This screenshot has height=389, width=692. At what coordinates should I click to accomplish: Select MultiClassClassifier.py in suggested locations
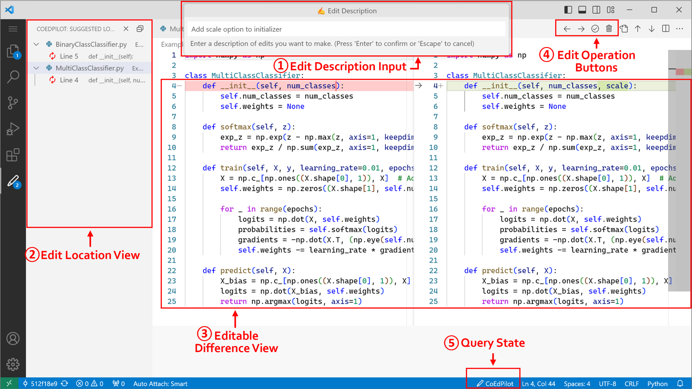[90, 68]
